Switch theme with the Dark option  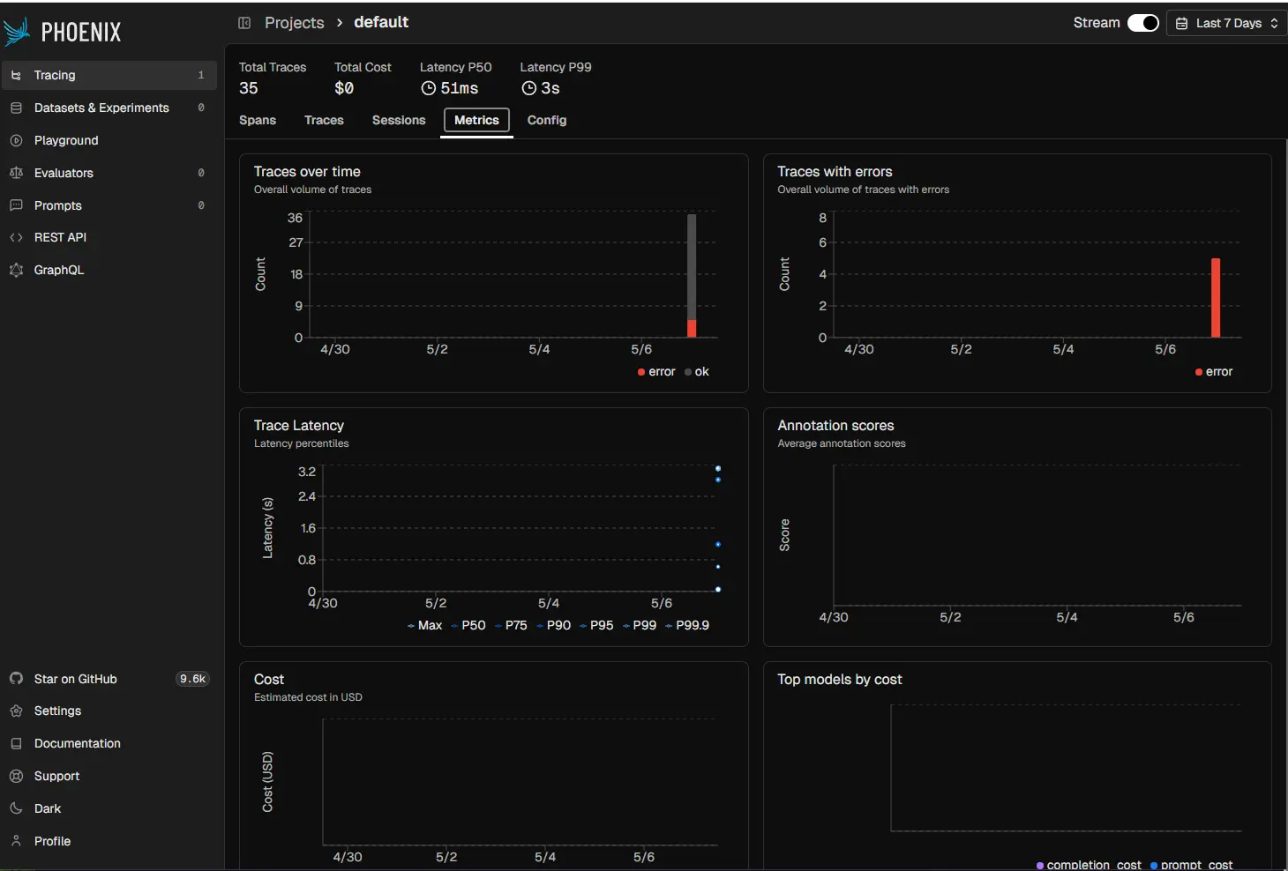point(109,808)
